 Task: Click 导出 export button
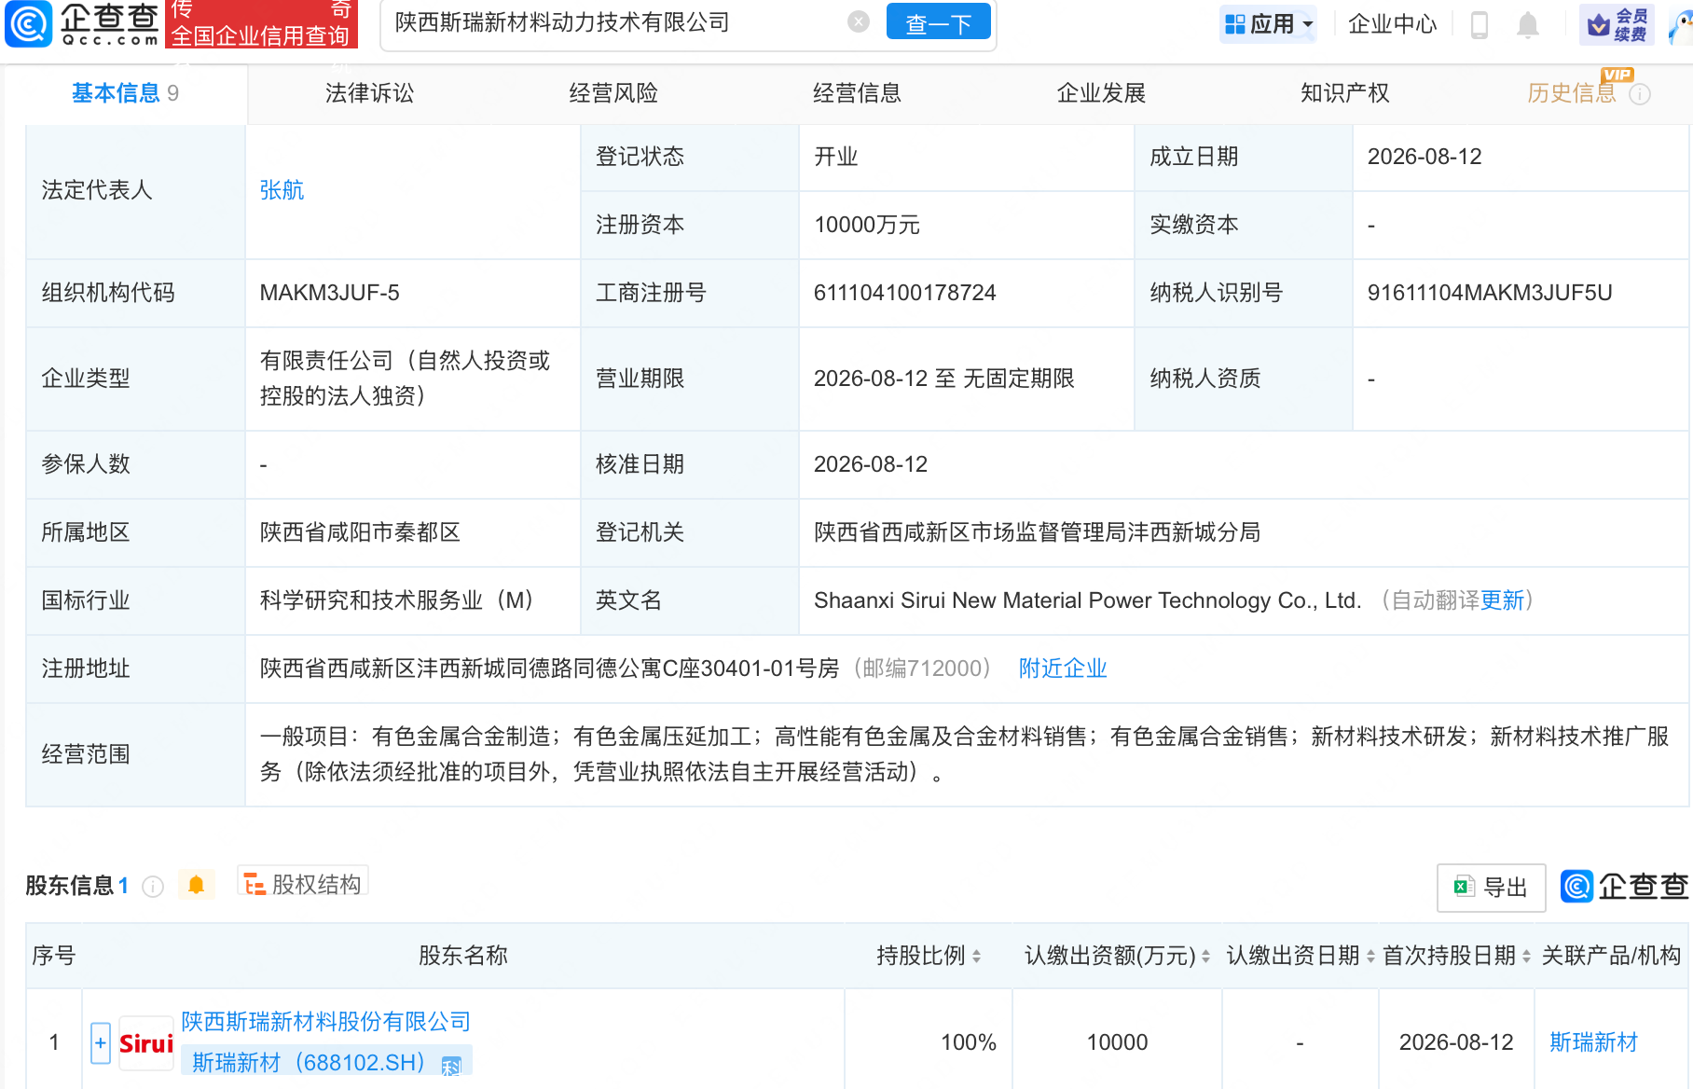[1491, 888]
